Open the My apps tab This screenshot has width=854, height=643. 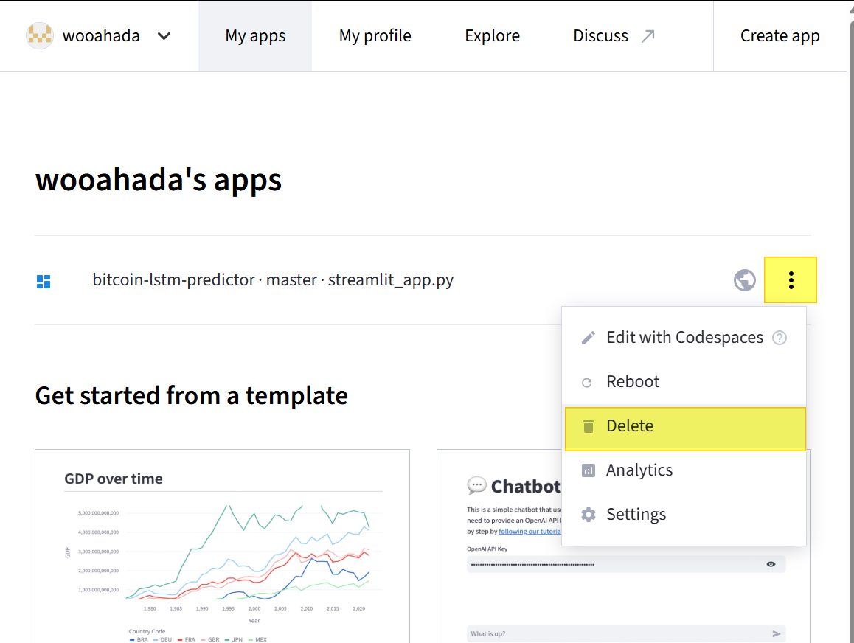[x=255, y=36]
